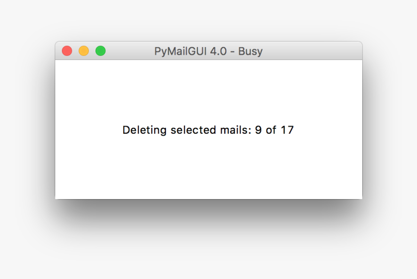Screen dimensions: 417x279
Task: Click title bar between green button and title
Action: point(128,51)
